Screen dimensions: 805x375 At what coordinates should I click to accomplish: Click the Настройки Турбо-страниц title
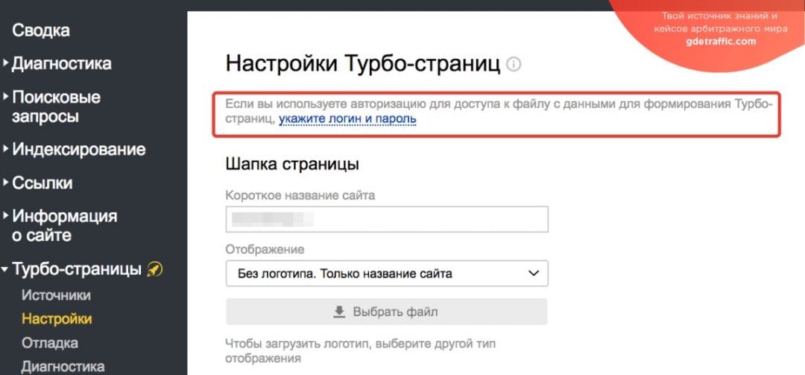coord(363,65)
